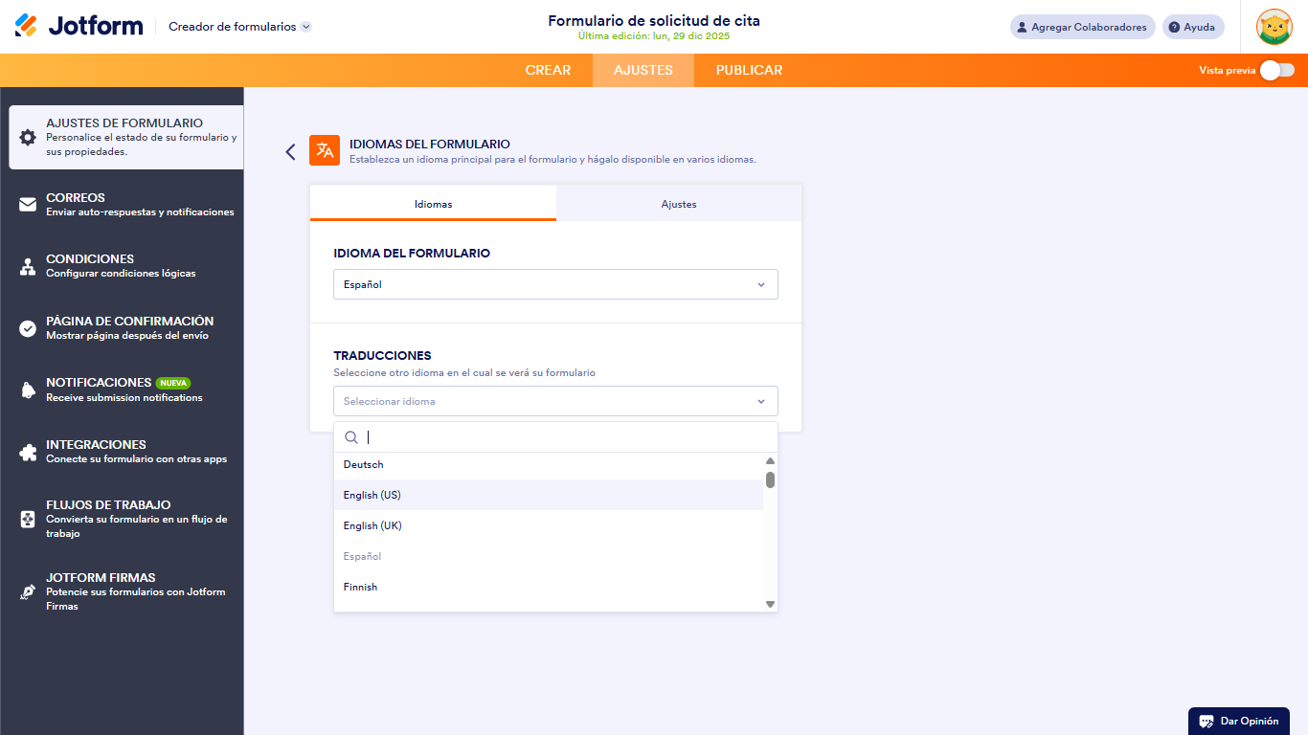
Task: Click the Dar Opinión feedback button
Action: point(1238,721)
